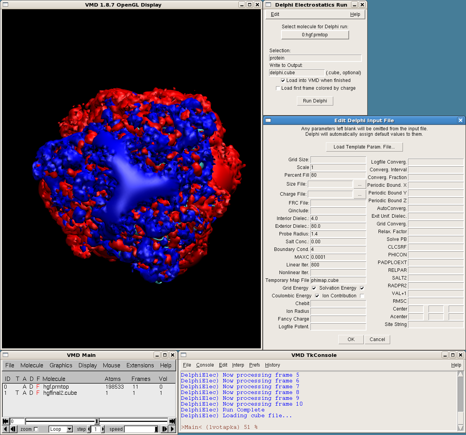Image resolution: width=466 pixels, height=435 pixels.
Task: Play the animation in reverse
Action: (x=5, y=429)
